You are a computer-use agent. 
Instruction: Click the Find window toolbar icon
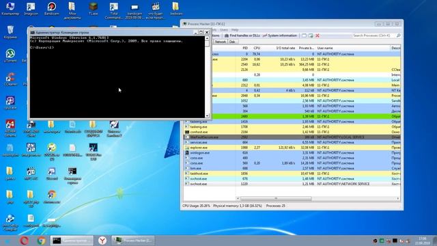pyautogui.click(x=304, y=36)
